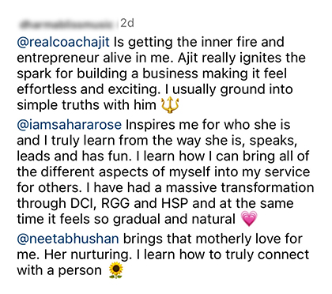Click the golden trident emoji
Image resolution: width=332 pixels, height=294 pixels.
point(170,104)
